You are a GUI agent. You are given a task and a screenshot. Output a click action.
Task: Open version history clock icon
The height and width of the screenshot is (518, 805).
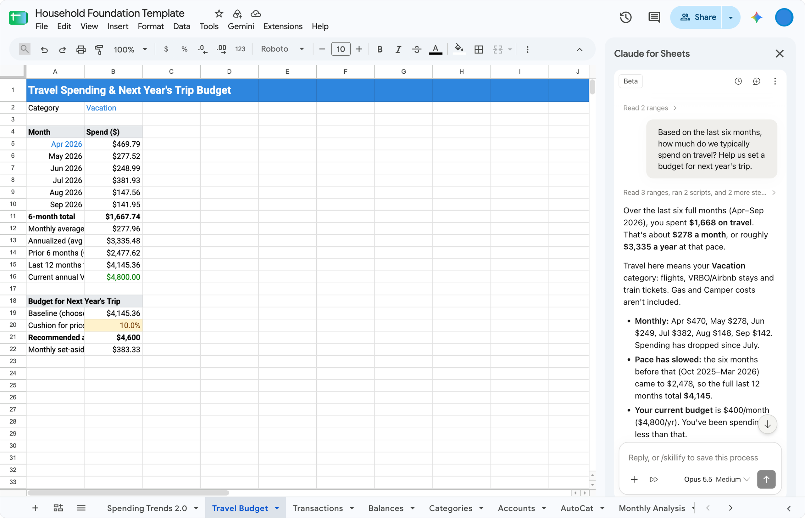click(625, 17)
